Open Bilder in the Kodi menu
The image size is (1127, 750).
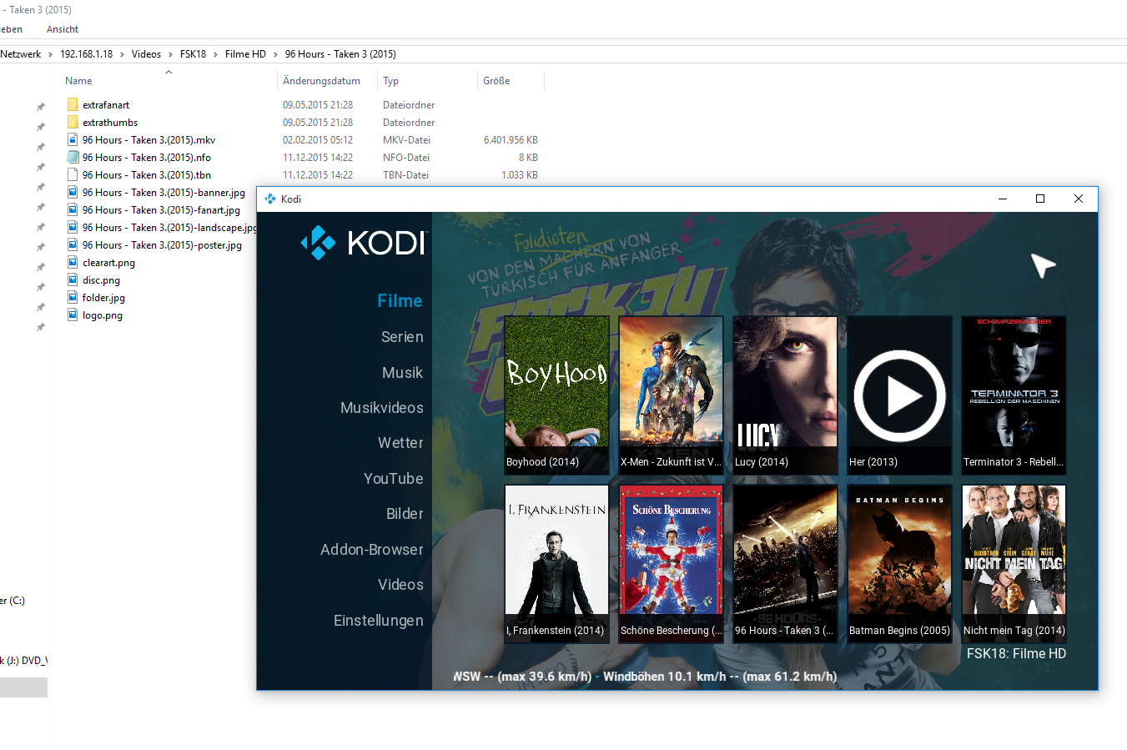tap(405, 514)
